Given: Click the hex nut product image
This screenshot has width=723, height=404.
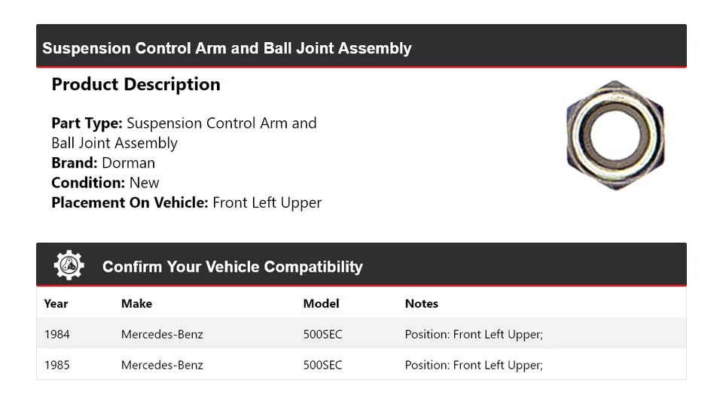Looking at the screenshot, I should [615, 135].
